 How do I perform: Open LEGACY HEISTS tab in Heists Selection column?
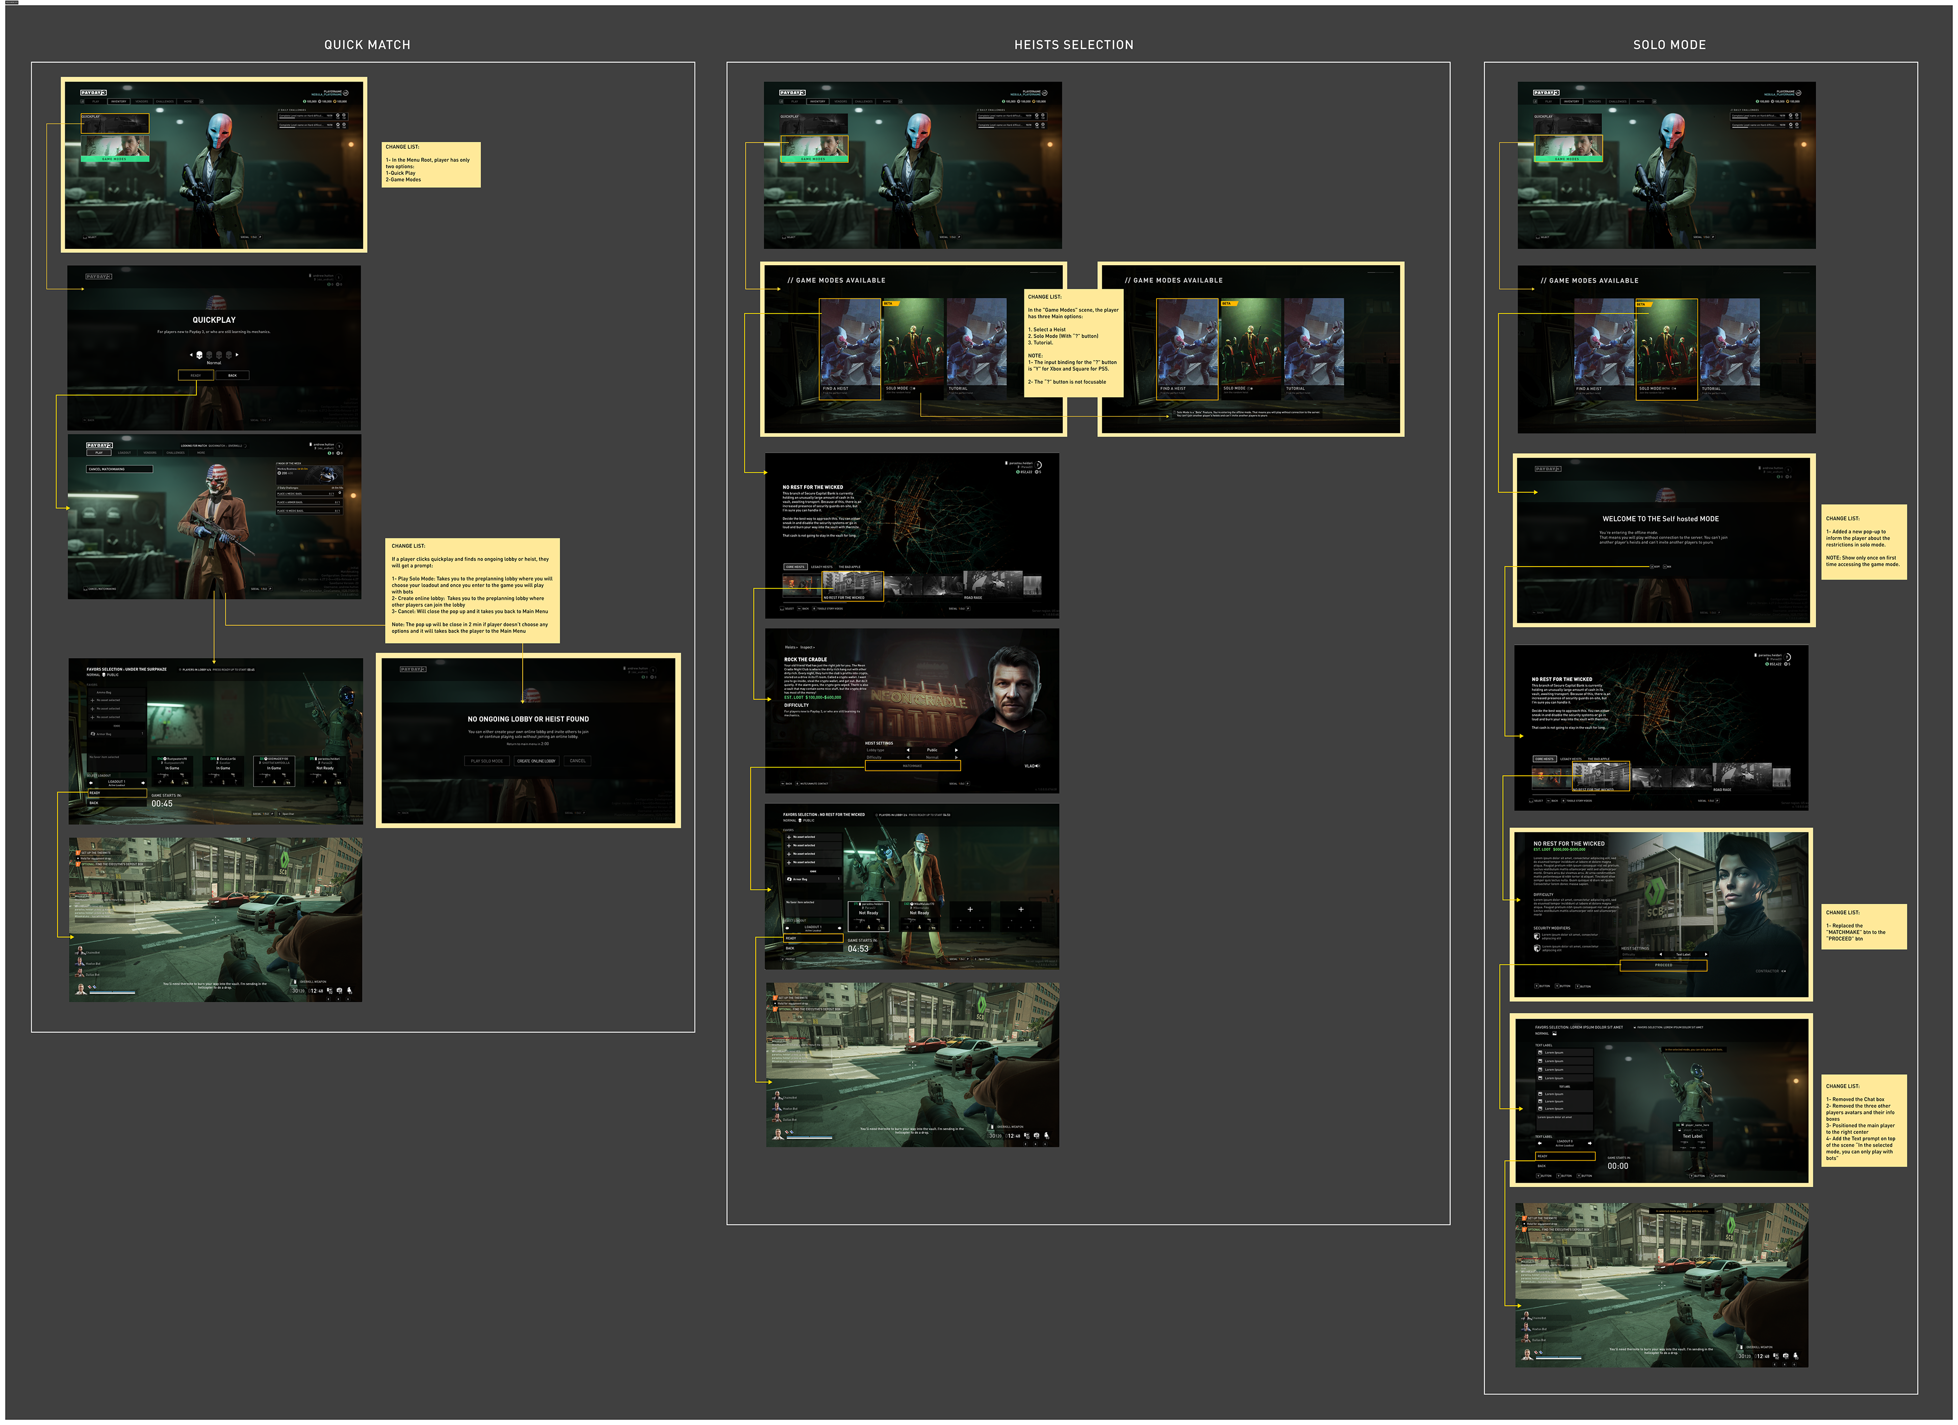[x=822, y=567]
